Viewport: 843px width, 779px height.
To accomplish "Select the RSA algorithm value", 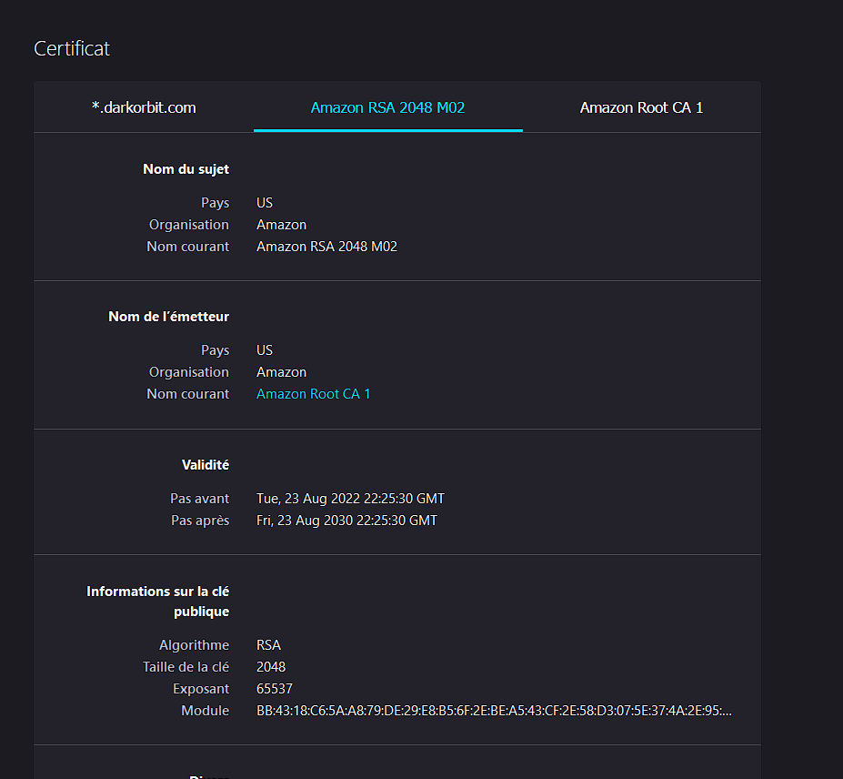I will pos(269,645).
